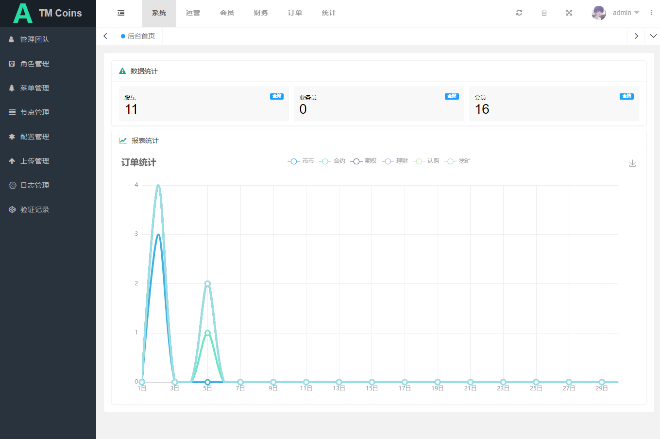Click the admin avatar picture

599,13
